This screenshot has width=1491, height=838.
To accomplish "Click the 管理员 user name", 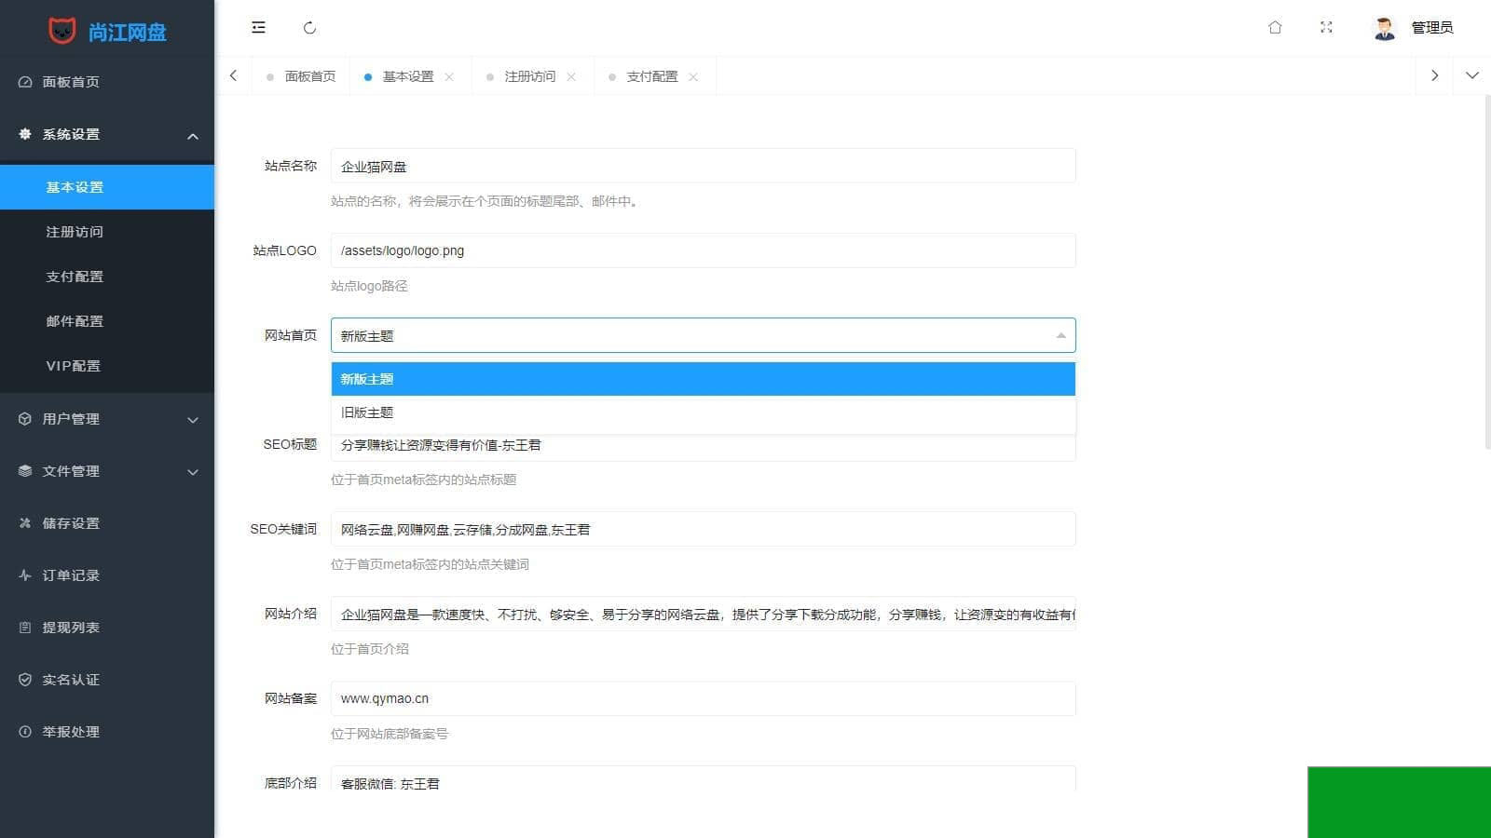I will [x=1431, y=28].
